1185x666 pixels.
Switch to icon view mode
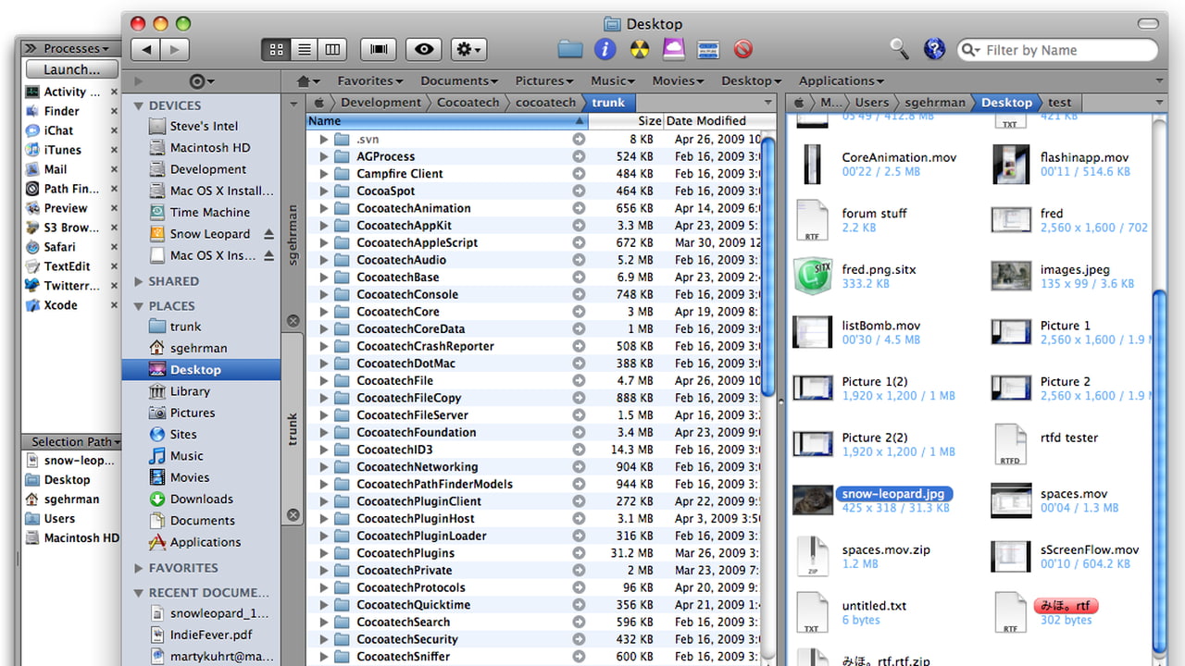click(276, 49)
